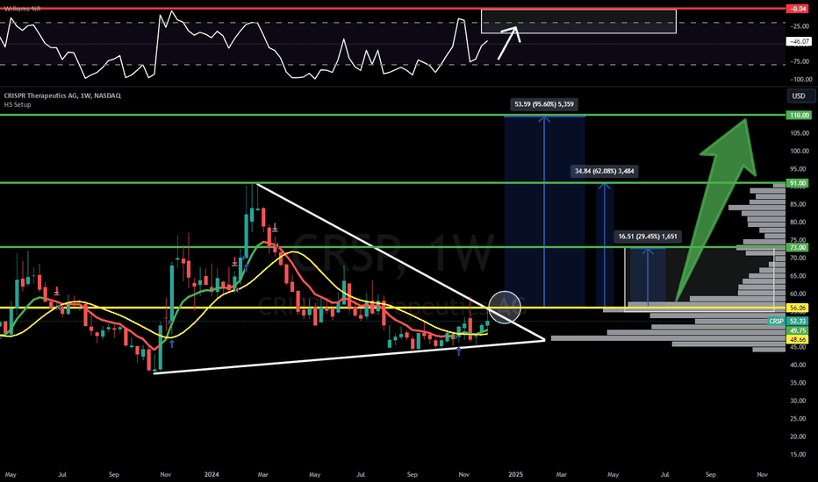
Task: Click the 95.00 price axis label
Action: coord(800,169)
